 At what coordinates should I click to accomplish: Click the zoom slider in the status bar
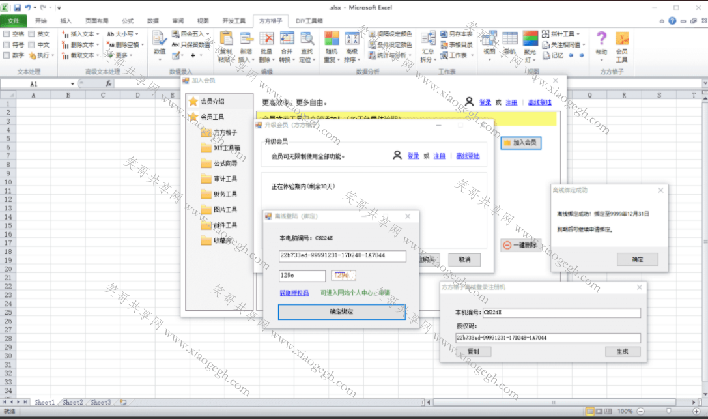point(668,411)
